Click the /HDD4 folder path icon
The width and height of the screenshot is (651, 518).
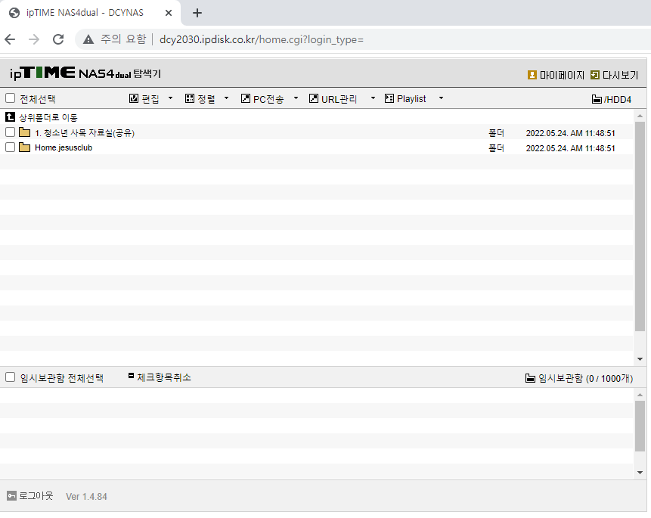point(597,99)
